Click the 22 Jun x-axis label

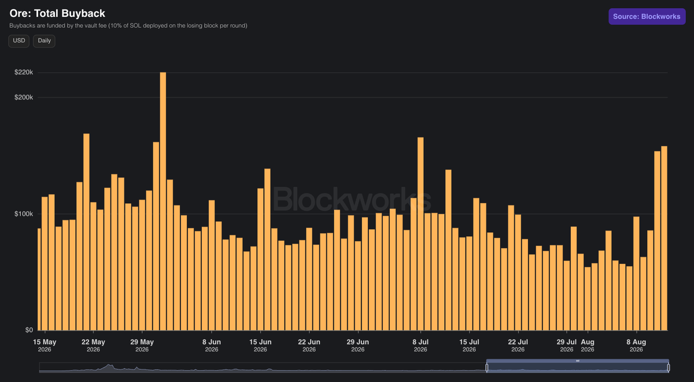[x=309, y=345]
